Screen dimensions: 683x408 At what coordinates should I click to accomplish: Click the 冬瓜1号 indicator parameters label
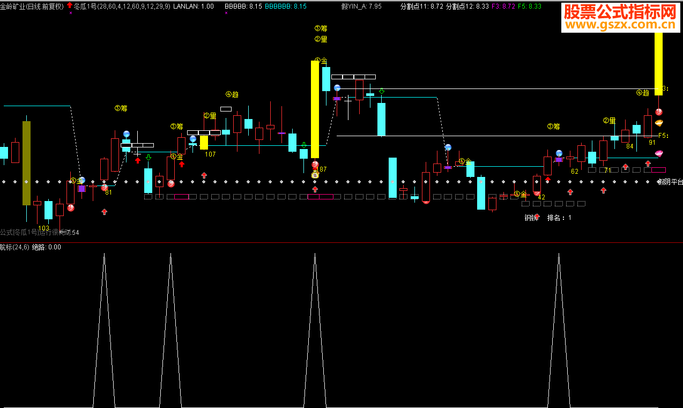pos(122,6)
